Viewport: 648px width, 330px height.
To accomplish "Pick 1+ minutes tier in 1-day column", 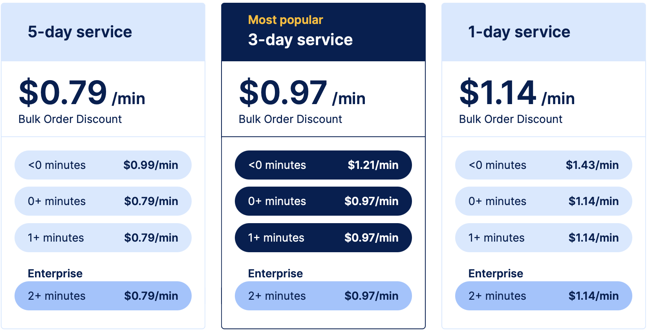I will click(x=544, y=238).
